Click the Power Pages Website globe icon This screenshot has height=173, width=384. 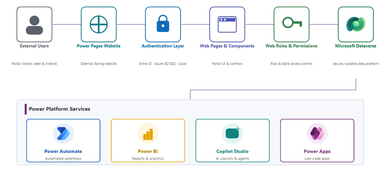(x=99, y=24)
